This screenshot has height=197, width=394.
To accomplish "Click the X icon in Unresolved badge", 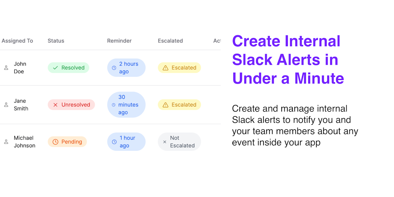I will pos(55,105).
